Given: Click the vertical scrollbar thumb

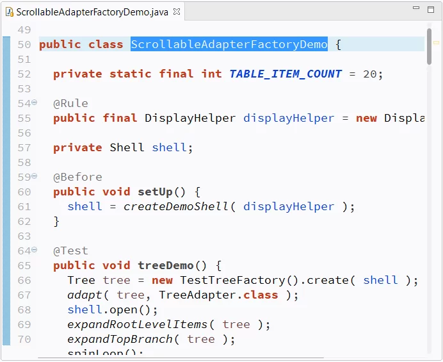Looking at the screenshot, I should (429, 47).
